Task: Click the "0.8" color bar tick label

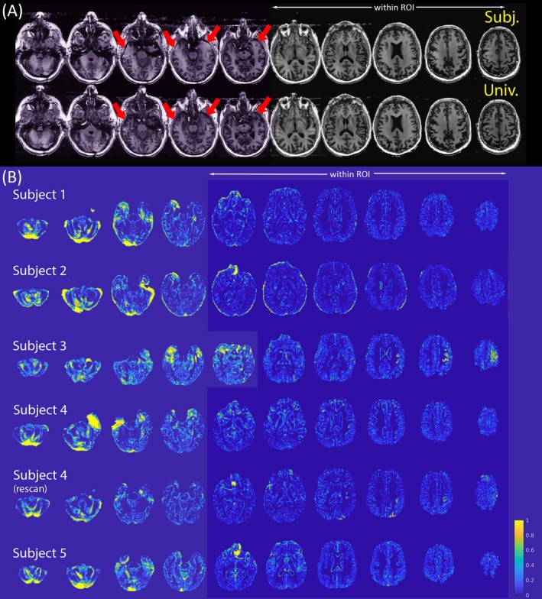Action: 529,536
